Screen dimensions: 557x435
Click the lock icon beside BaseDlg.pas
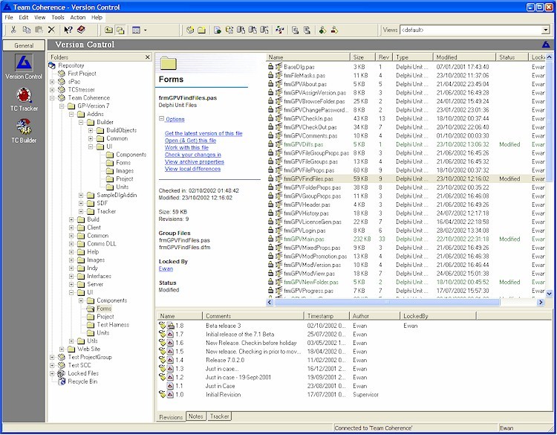click(x=270, y=66)
